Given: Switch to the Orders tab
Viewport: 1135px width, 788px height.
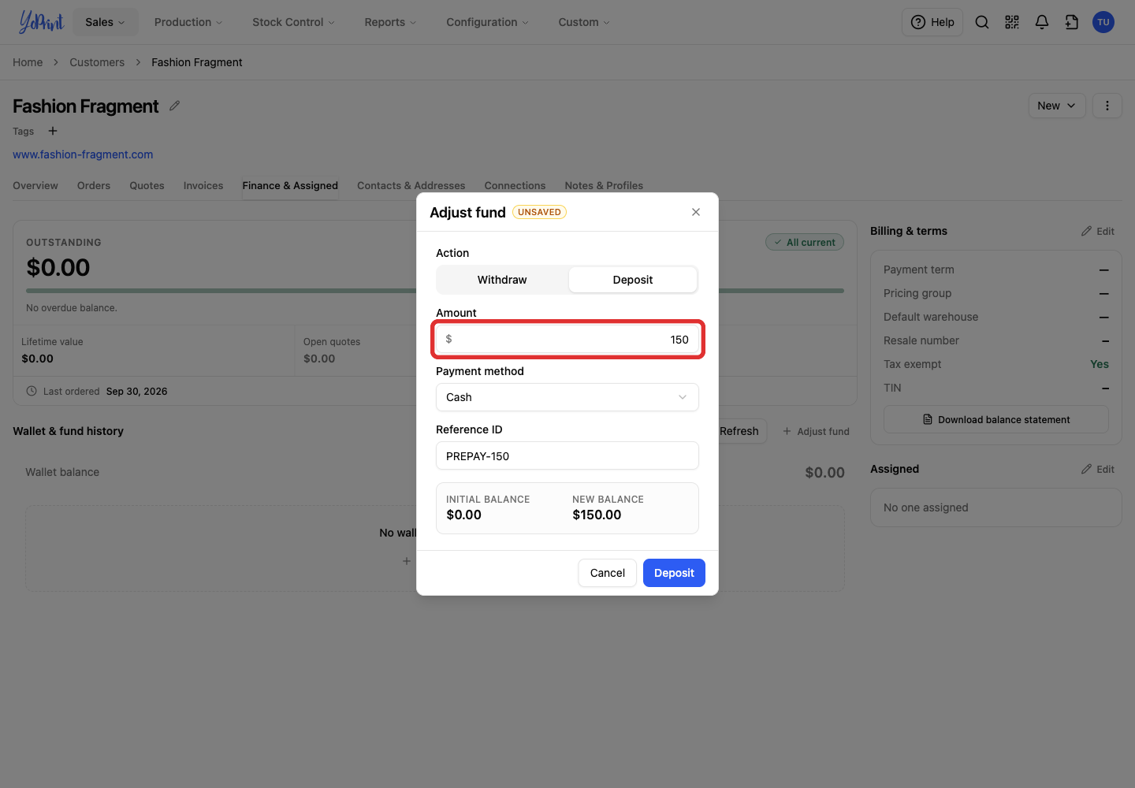Looking at the screenshot, I should [x=94, y=186].
